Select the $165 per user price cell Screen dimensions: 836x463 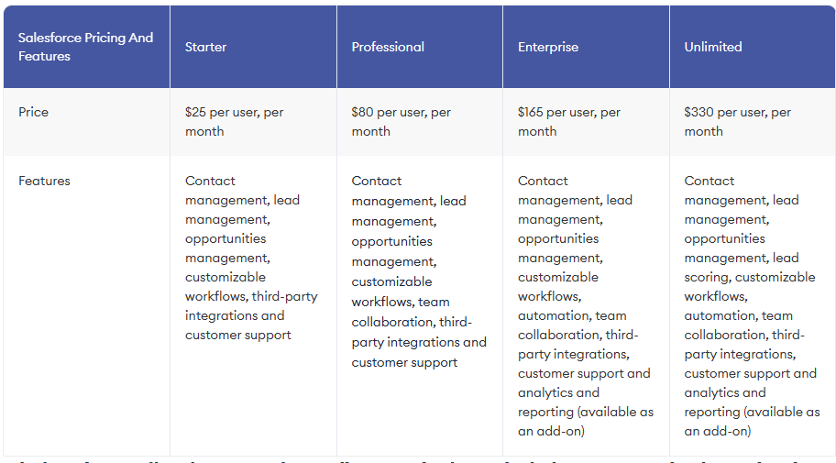coord(568,121)
